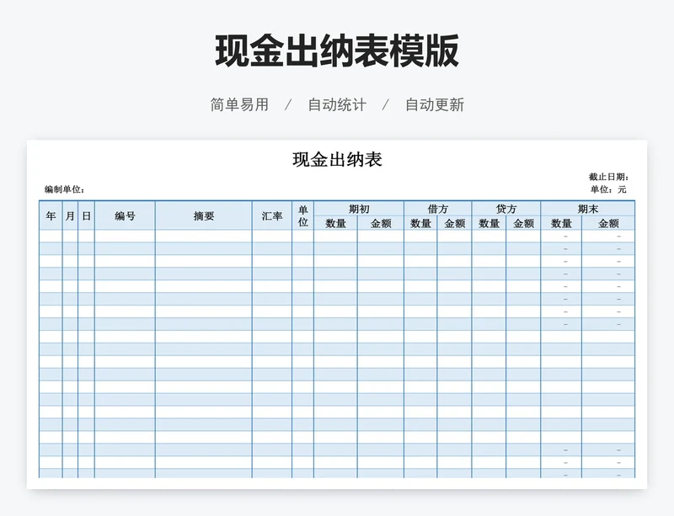This screenshot has height=516, width=674.
Task: Select the 借方 group header
Action: point(437,209)
